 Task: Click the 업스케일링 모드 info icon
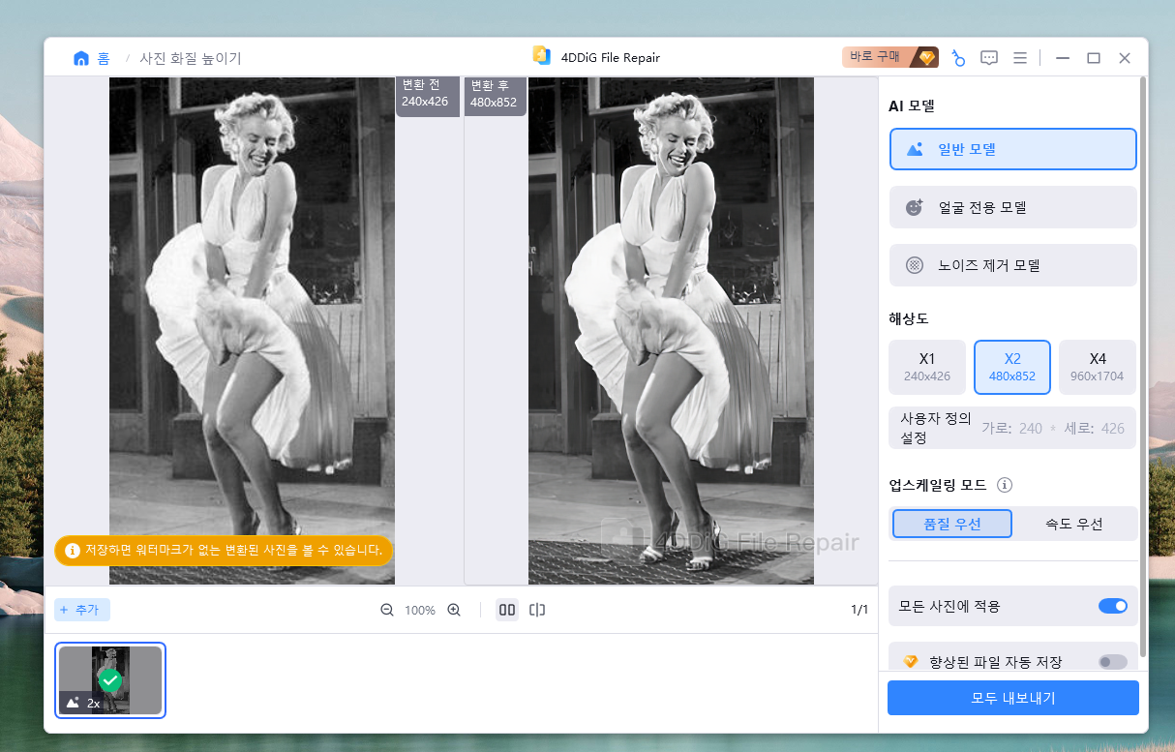1005,485
